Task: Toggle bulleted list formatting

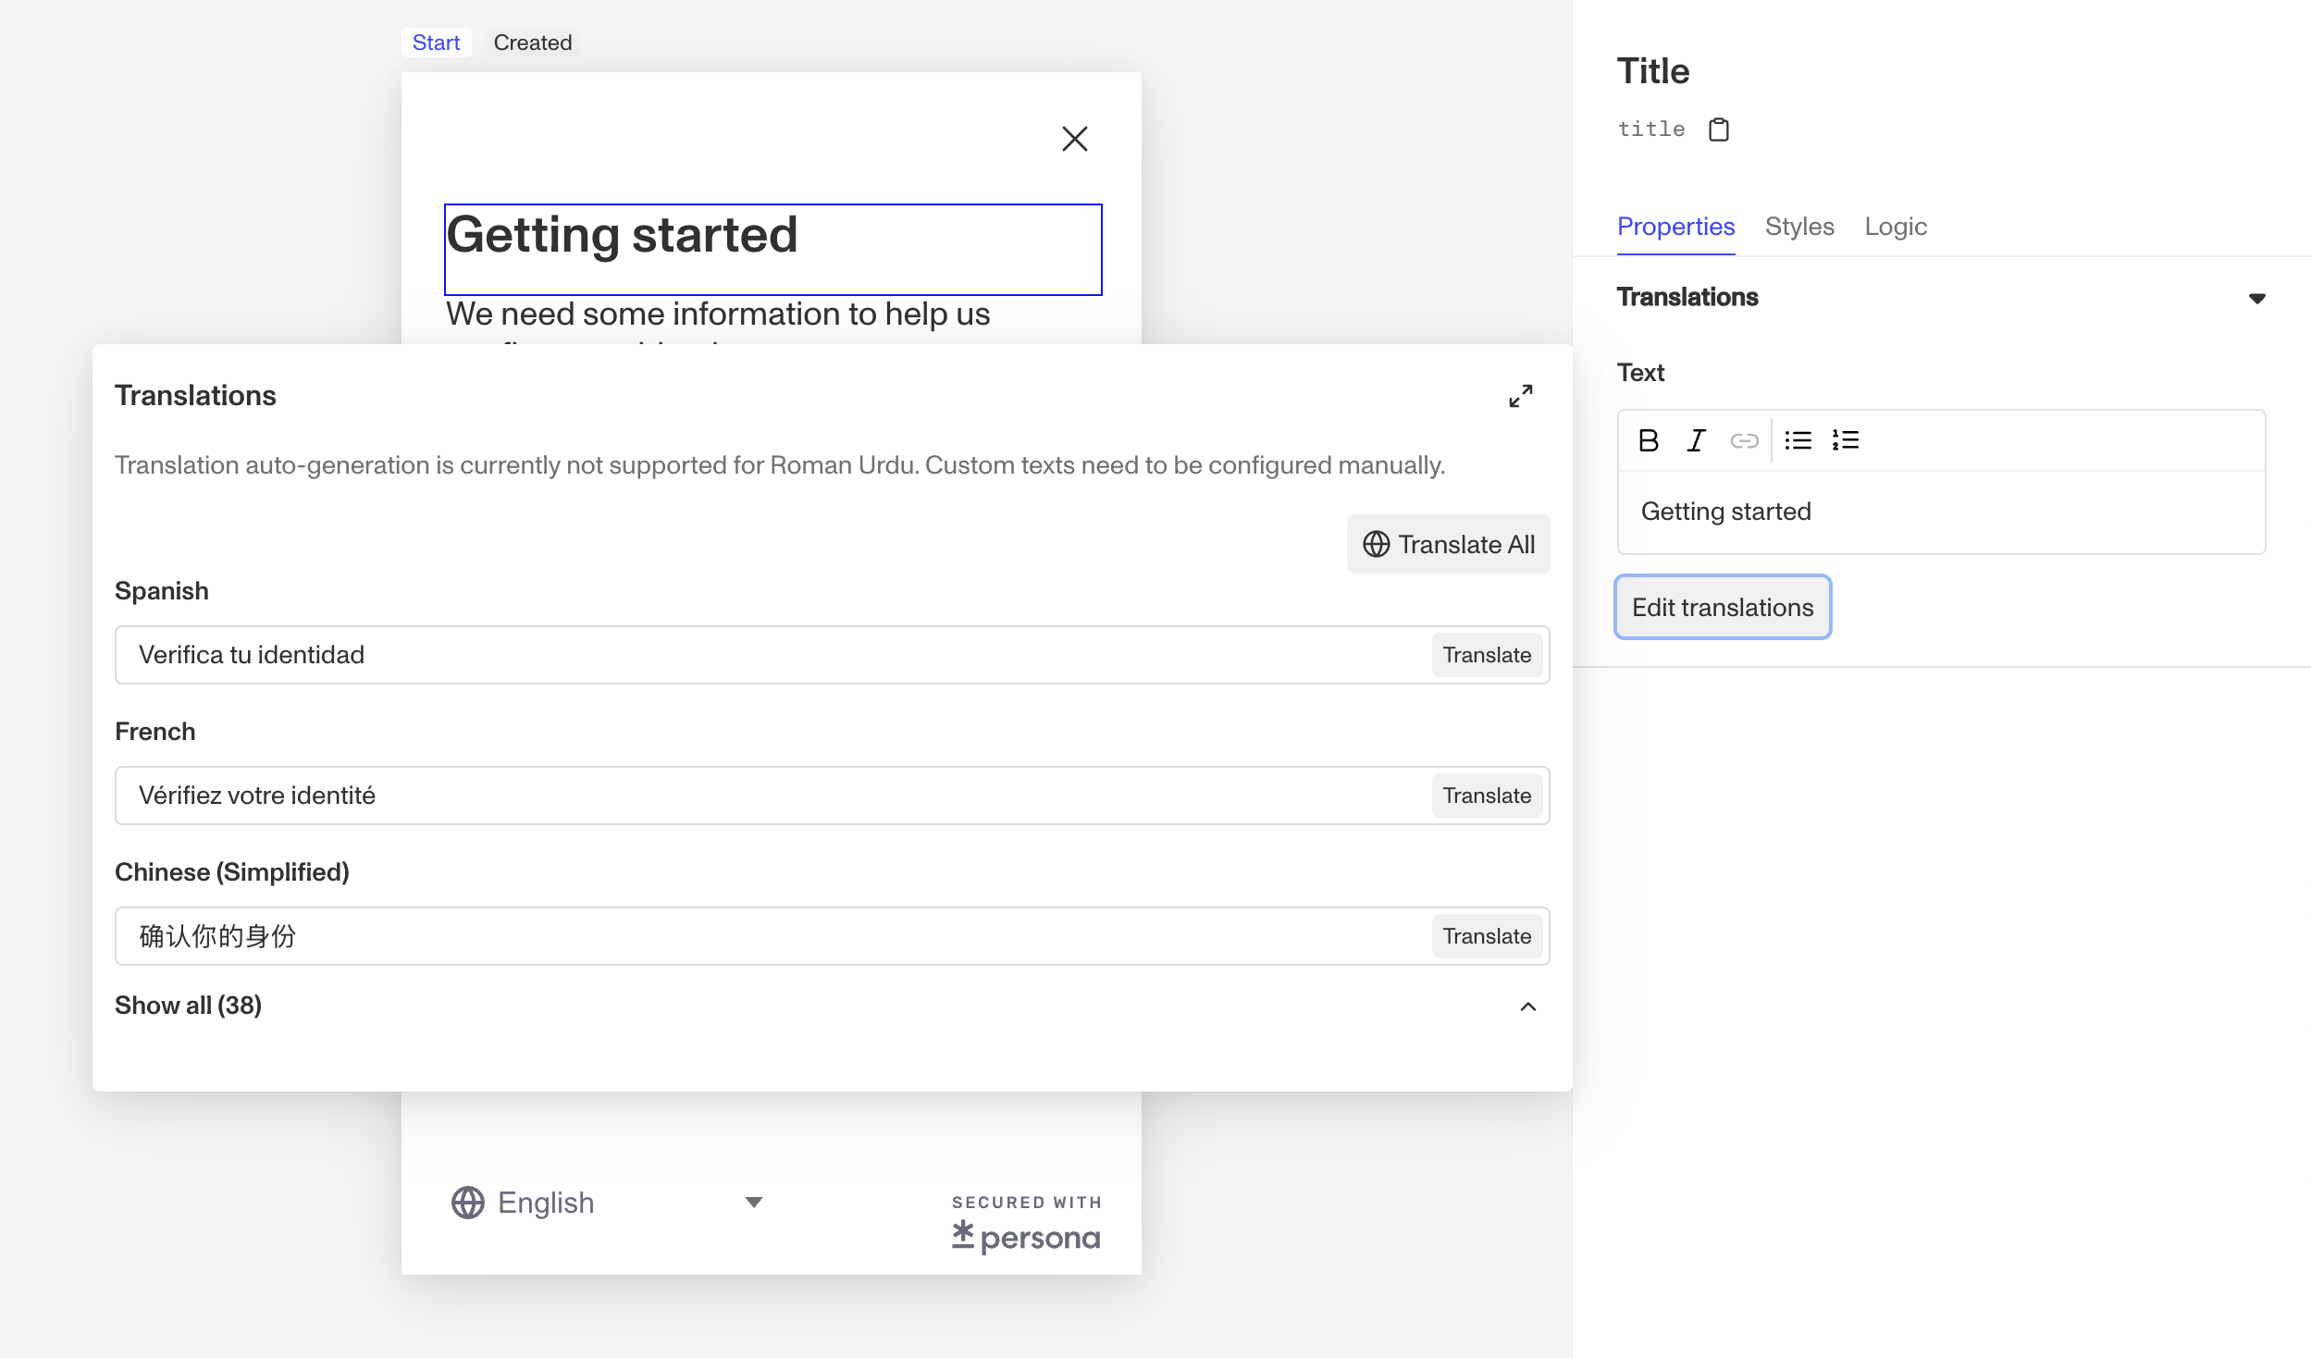Action: pyautogui.click(x=1798, y=440)
